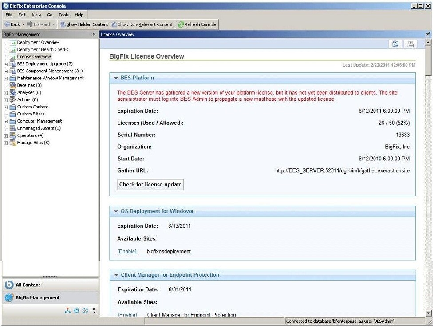Click the BES Deployment Upgrade icon
Image resolution: width=434 pixels, height=329 pixels.
[13, 64]
